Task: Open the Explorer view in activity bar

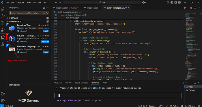Action: click(3, 9)
